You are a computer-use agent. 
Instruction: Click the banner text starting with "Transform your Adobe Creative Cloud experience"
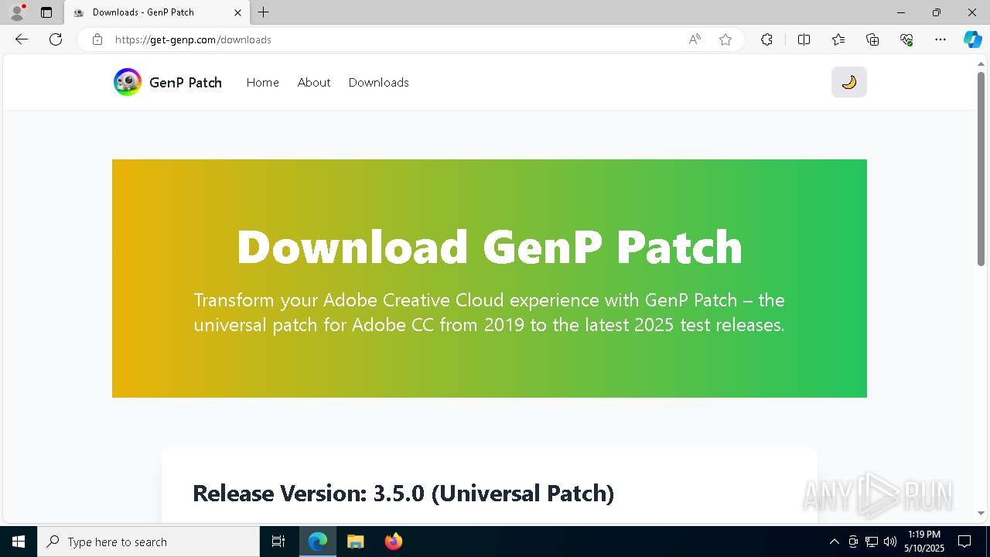pos(490,313)
